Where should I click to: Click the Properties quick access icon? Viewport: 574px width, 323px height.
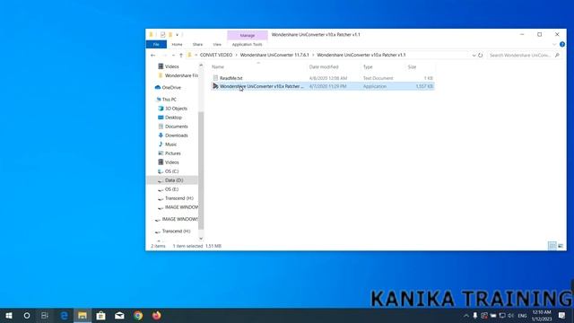162,35
